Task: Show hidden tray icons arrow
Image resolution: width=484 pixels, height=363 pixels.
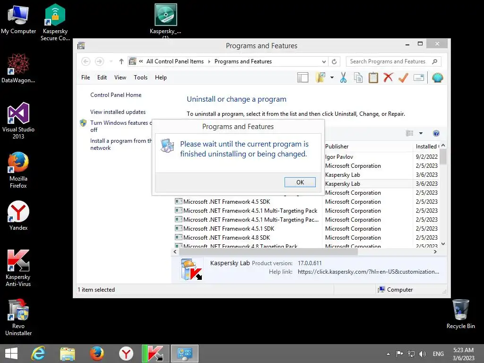Action: (388, 354)
